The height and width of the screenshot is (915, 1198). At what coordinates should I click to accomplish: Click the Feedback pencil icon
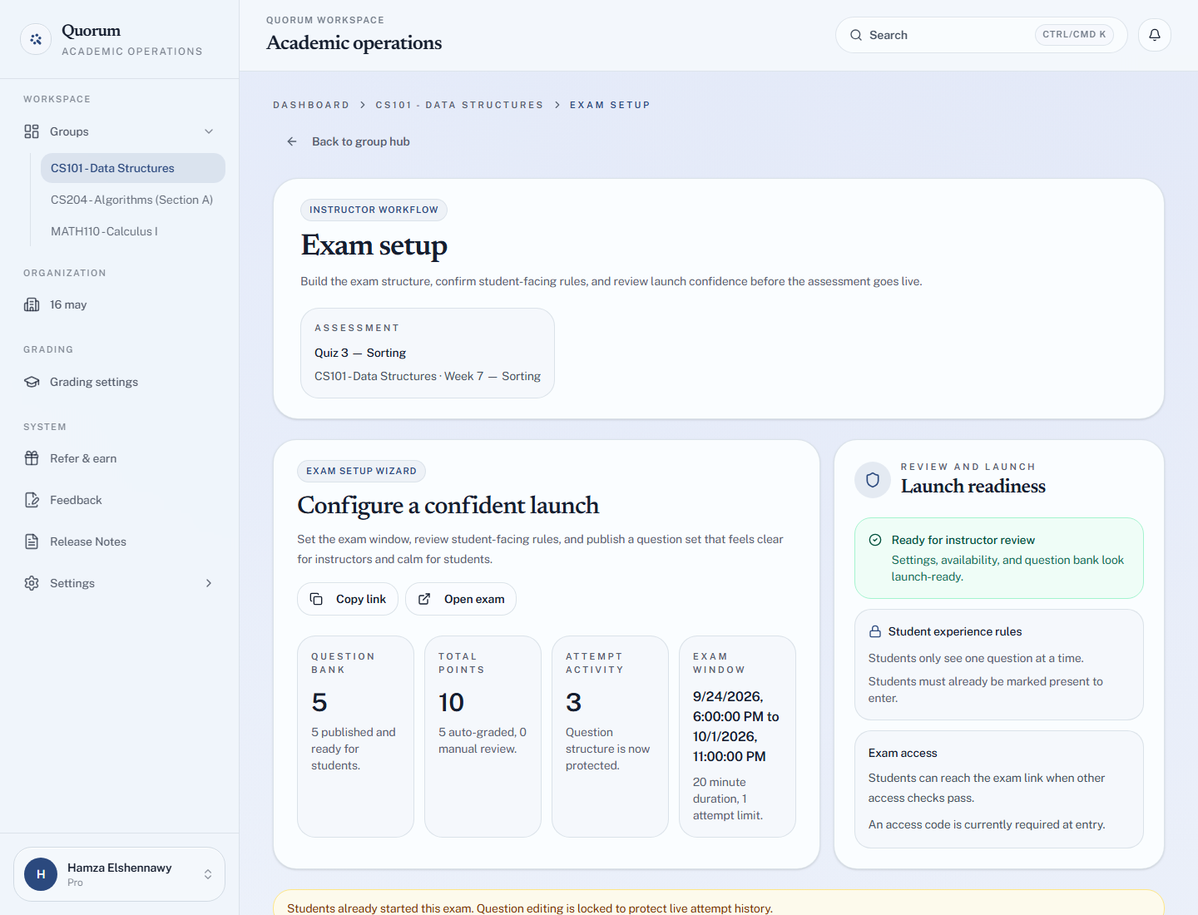click(x=32, y=500)
